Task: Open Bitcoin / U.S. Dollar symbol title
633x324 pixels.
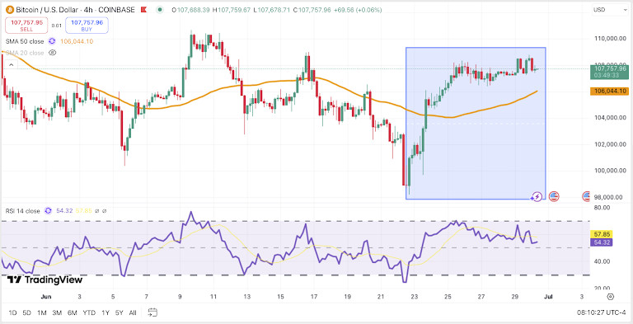Action: pyautogui.click(x=75, y=10)
